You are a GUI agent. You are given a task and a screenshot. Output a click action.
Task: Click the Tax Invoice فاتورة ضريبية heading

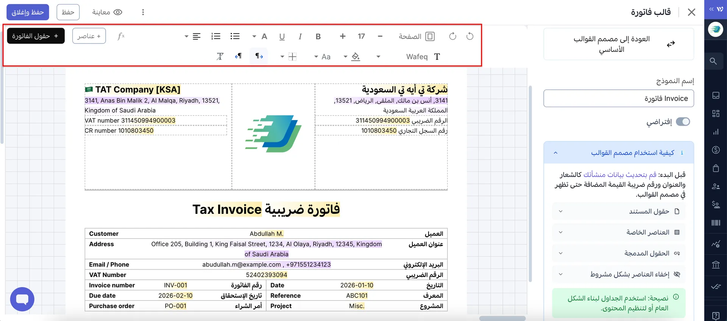(266, 209)
